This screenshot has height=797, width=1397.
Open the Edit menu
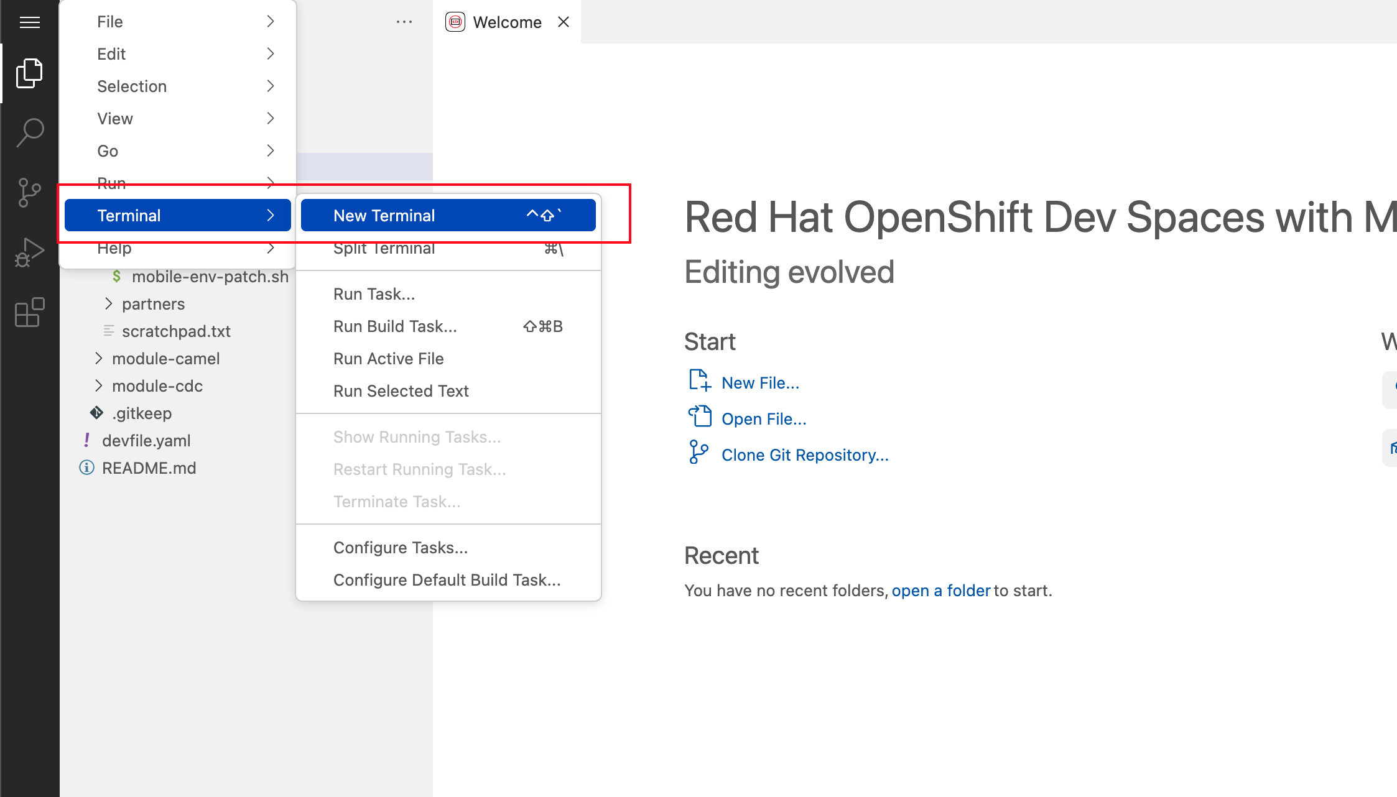pyautogui.click(x=178, y=54)
